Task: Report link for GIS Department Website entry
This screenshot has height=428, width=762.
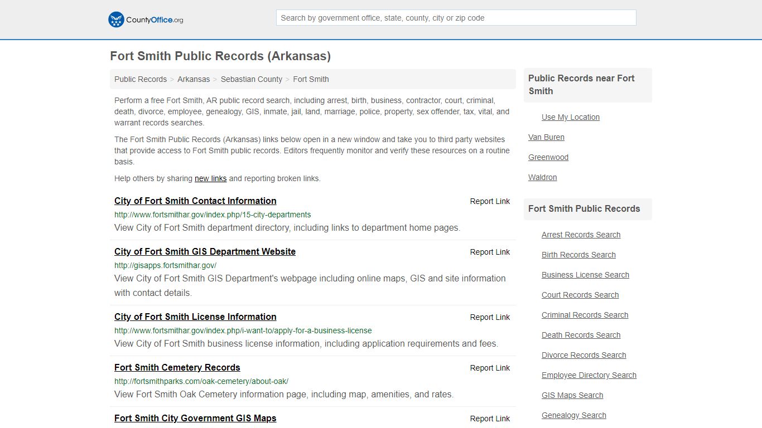Action: coord(490,252)
